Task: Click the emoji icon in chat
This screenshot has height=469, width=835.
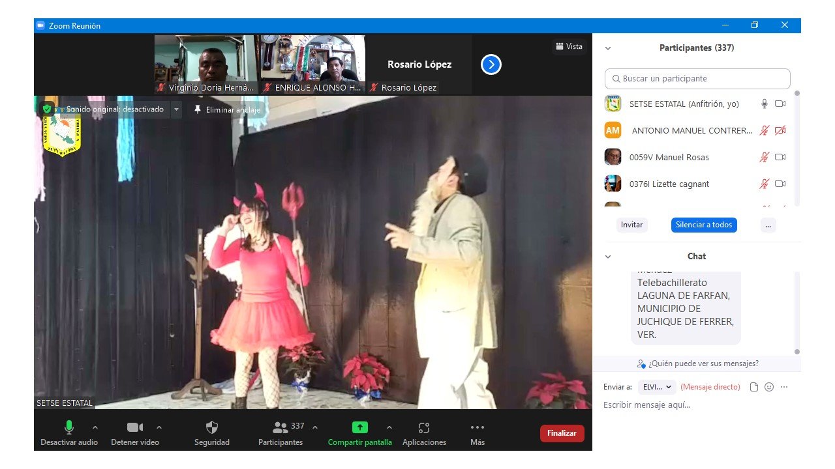Action: 769,387
